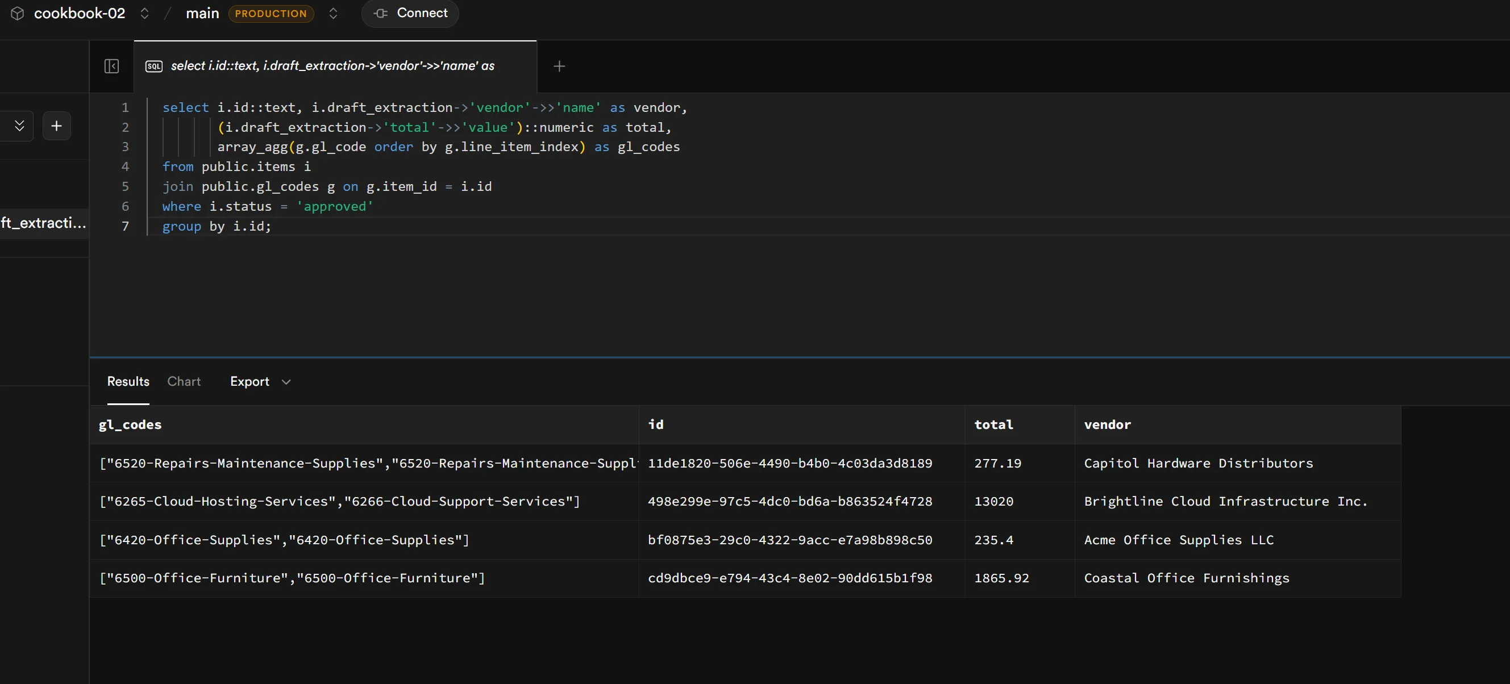
Task: Click line number 7 in editor gutter
Action: coord(125,226)
